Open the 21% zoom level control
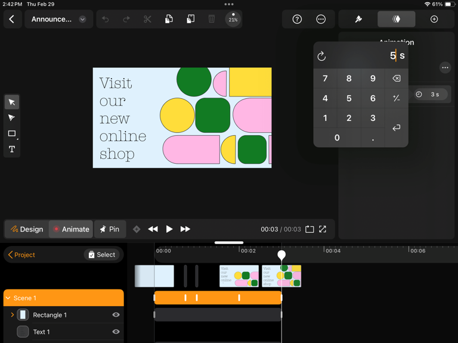Screen dimensions: 458x343 [233, 19]
